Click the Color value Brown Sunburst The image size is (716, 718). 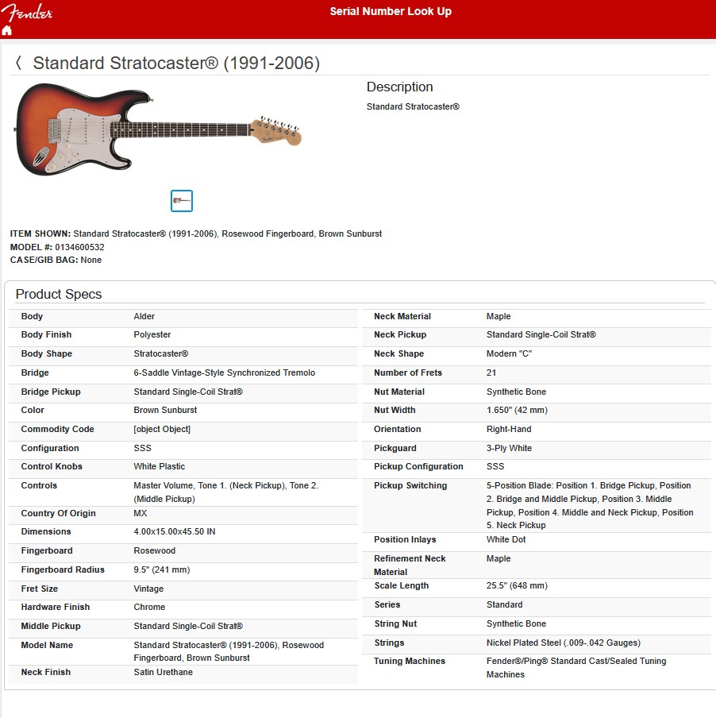pos(165,411)
